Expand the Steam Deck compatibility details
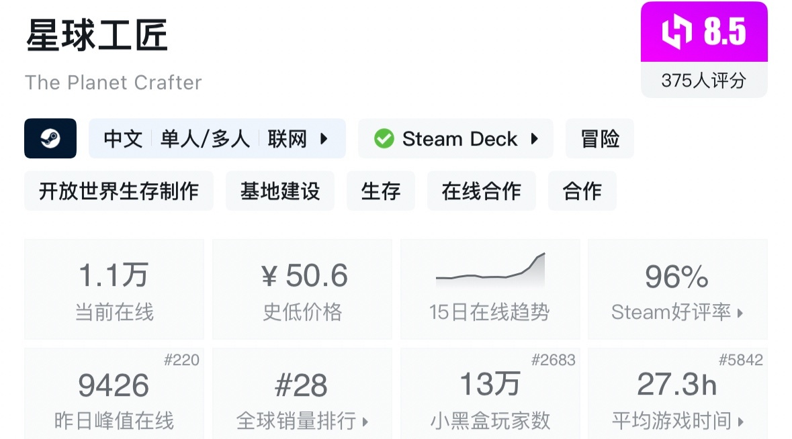The width and height of the screenshot is (792, 439). point(534,138)
